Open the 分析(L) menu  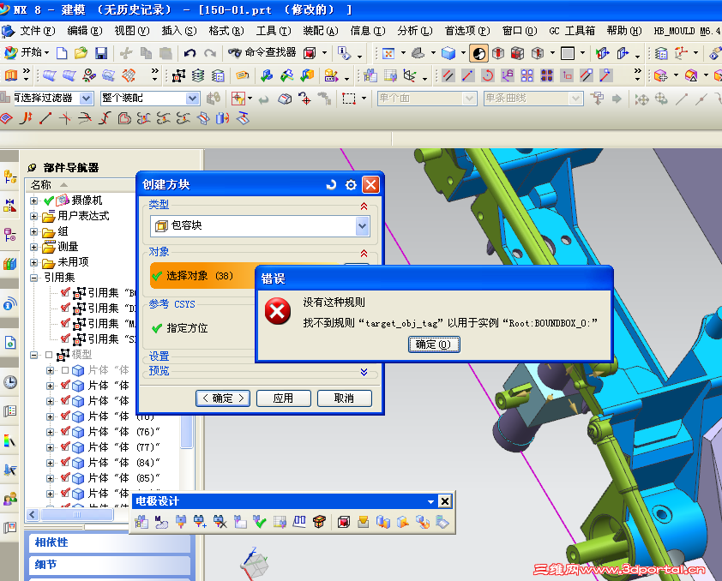tap(415, 31)
